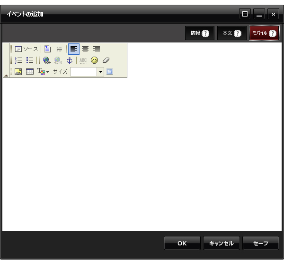Open the smiley emoticon picker
Image resolution: width=284 pixels, height=269 pixels.
click(x=94, y=60)
